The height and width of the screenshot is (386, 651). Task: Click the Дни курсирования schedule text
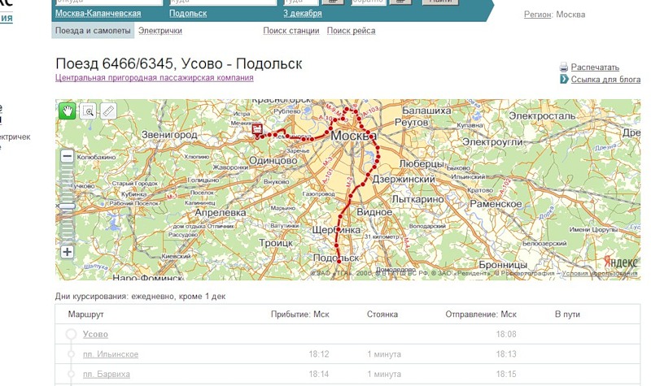pyautogui.click(x=140, y=297)
